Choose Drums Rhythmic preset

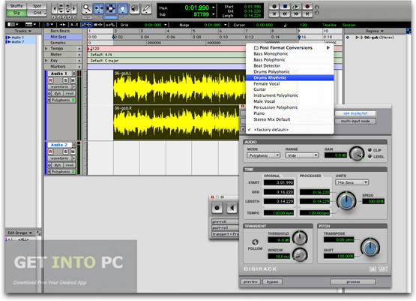(290, 77)
